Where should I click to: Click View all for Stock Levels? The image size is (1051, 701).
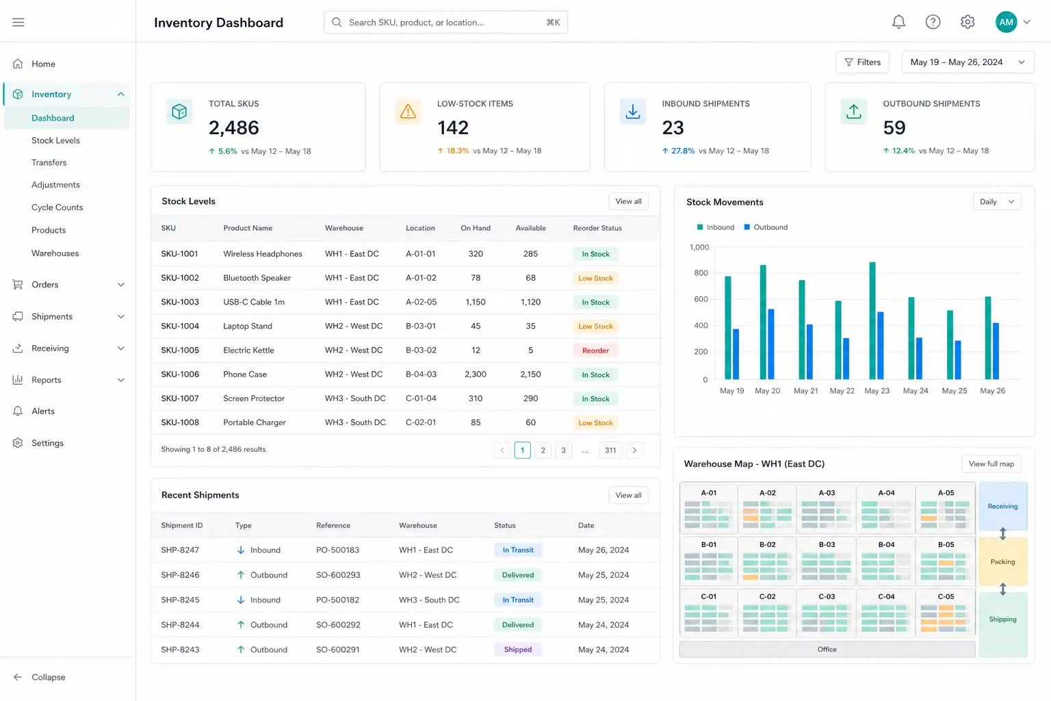click(x=628, y=201)
